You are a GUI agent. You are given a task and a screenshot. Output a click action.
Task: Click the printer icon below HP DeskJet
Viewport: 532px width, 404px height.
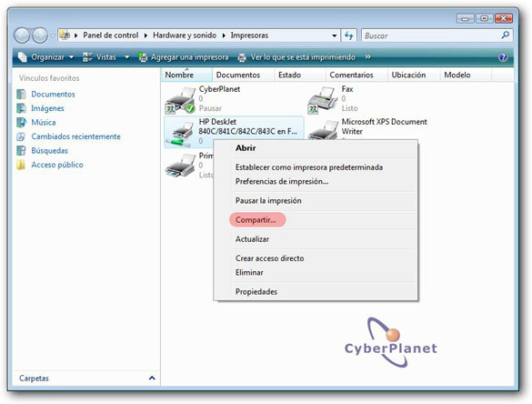pos(180,166)
